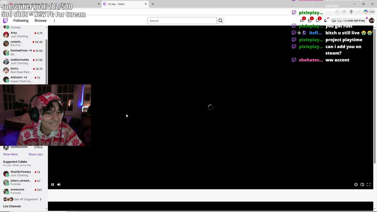Click the Suggested Collabs heading
377x212 pixels.
coord(15,162)
